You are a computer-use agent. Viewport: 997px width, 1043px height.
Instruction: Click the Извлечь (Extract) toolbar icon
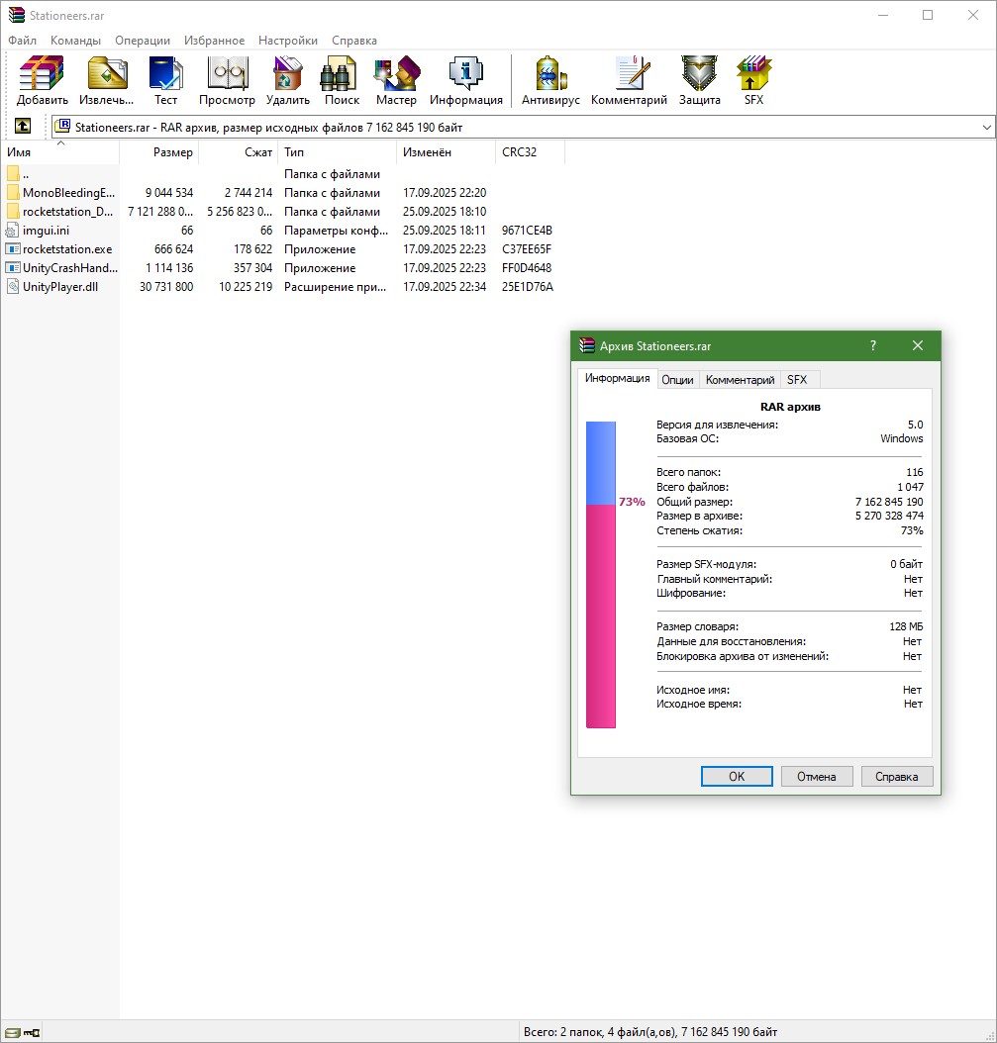(107, 73)
